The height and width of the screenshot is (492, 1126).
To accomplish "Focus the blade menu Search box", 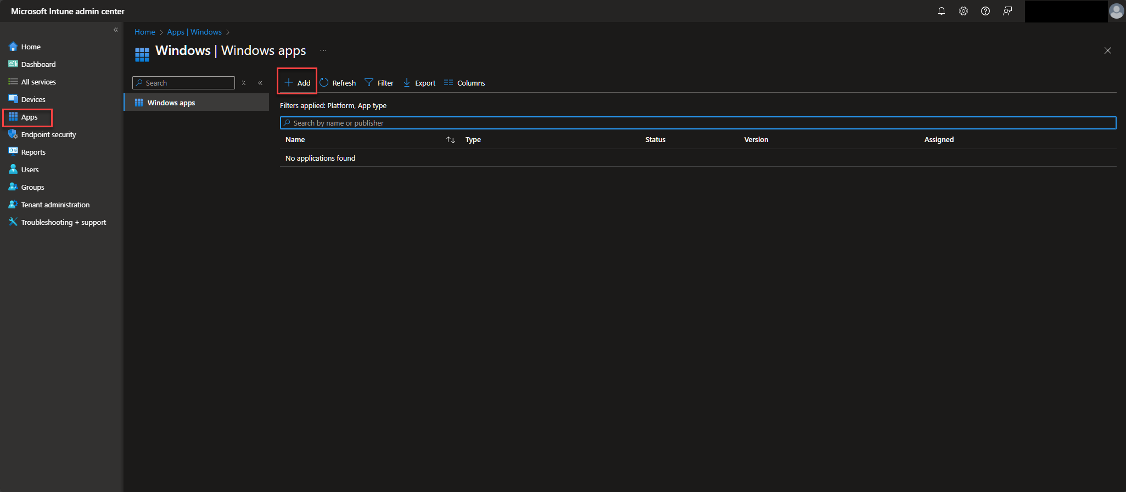I will (x=183, y=83).
